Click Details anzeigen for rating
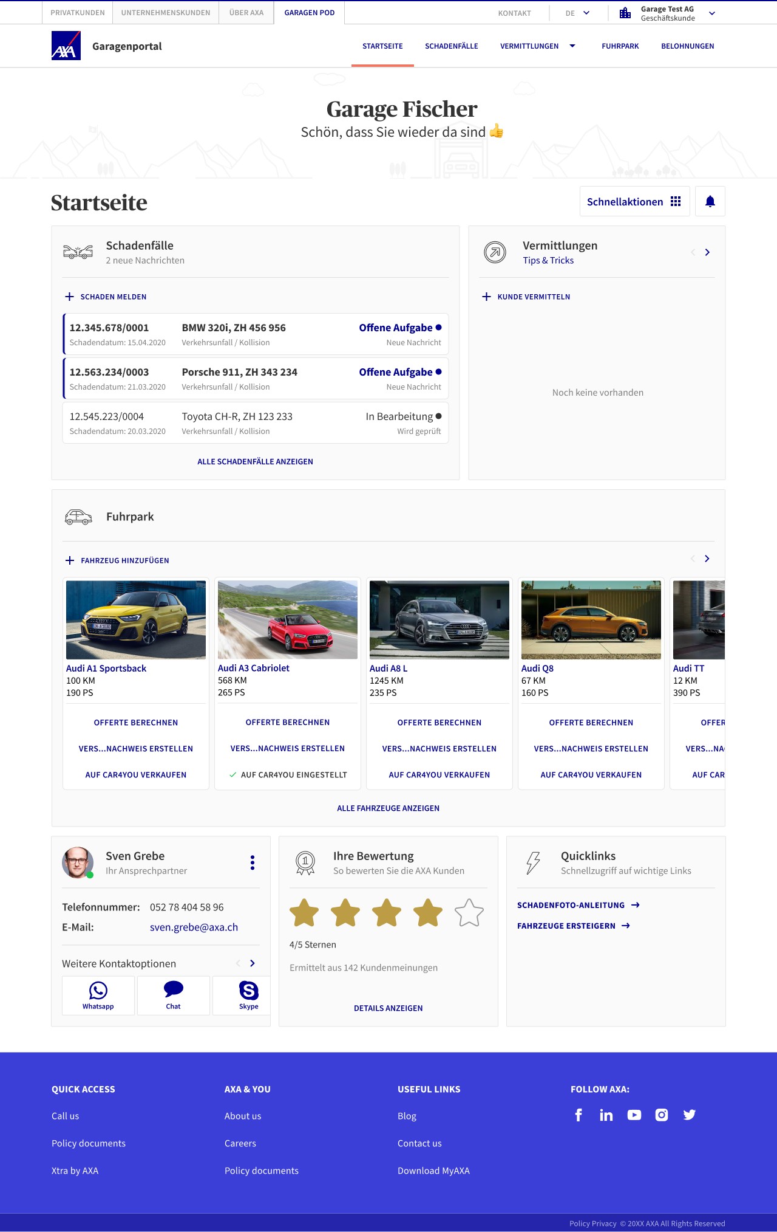Screen dimensions: 777x1232 [x=388, y=1008]
